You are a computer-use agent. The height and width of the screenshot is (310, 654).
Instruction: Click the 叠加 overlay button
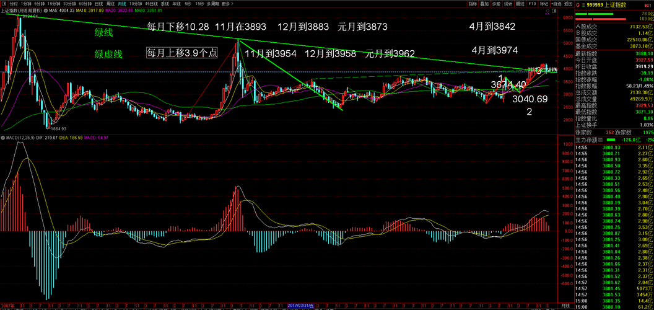484,4
